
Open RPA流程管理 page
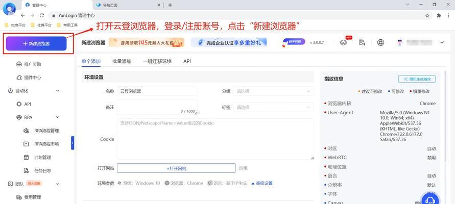[46, 131]
